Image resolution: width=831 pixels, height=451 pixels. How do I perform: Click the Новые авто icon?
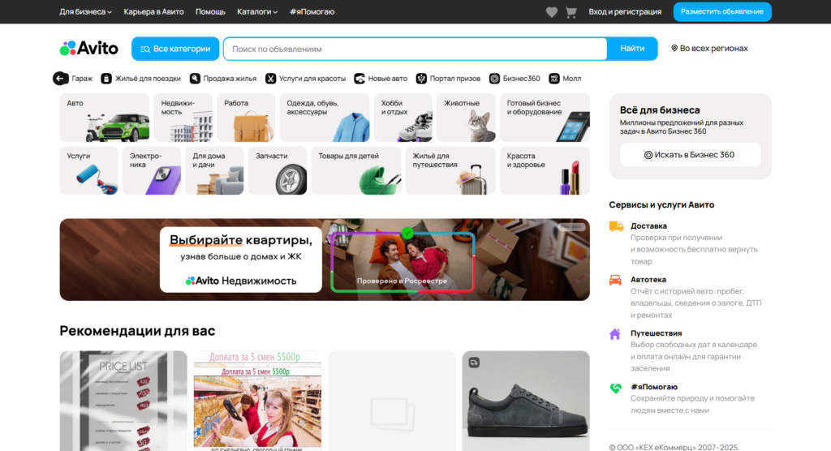click(360, 79)
